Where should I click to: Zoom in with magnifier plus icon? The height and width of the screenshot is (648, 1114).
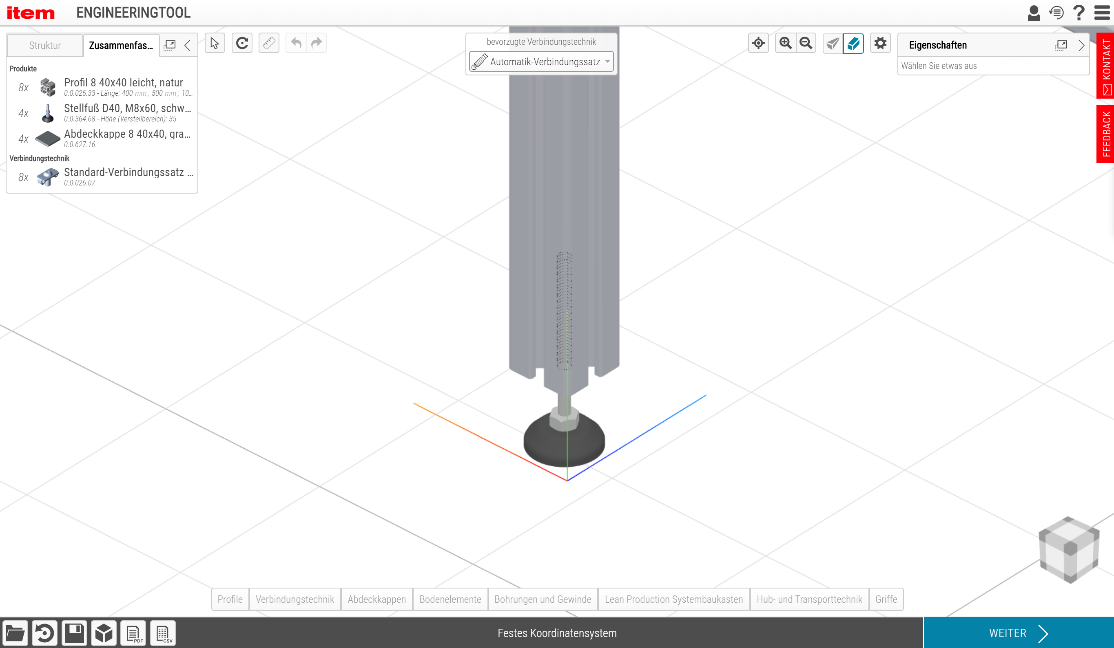point(785,43)
